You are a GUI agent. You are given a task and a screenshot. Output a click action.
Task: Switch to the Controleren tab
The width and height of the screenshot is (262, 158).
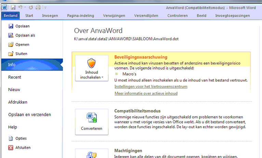tap(177, 16)
